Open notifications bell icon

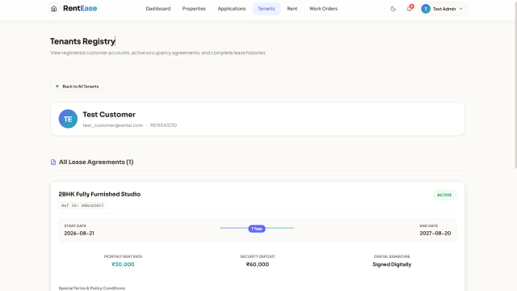click(410, 9)
